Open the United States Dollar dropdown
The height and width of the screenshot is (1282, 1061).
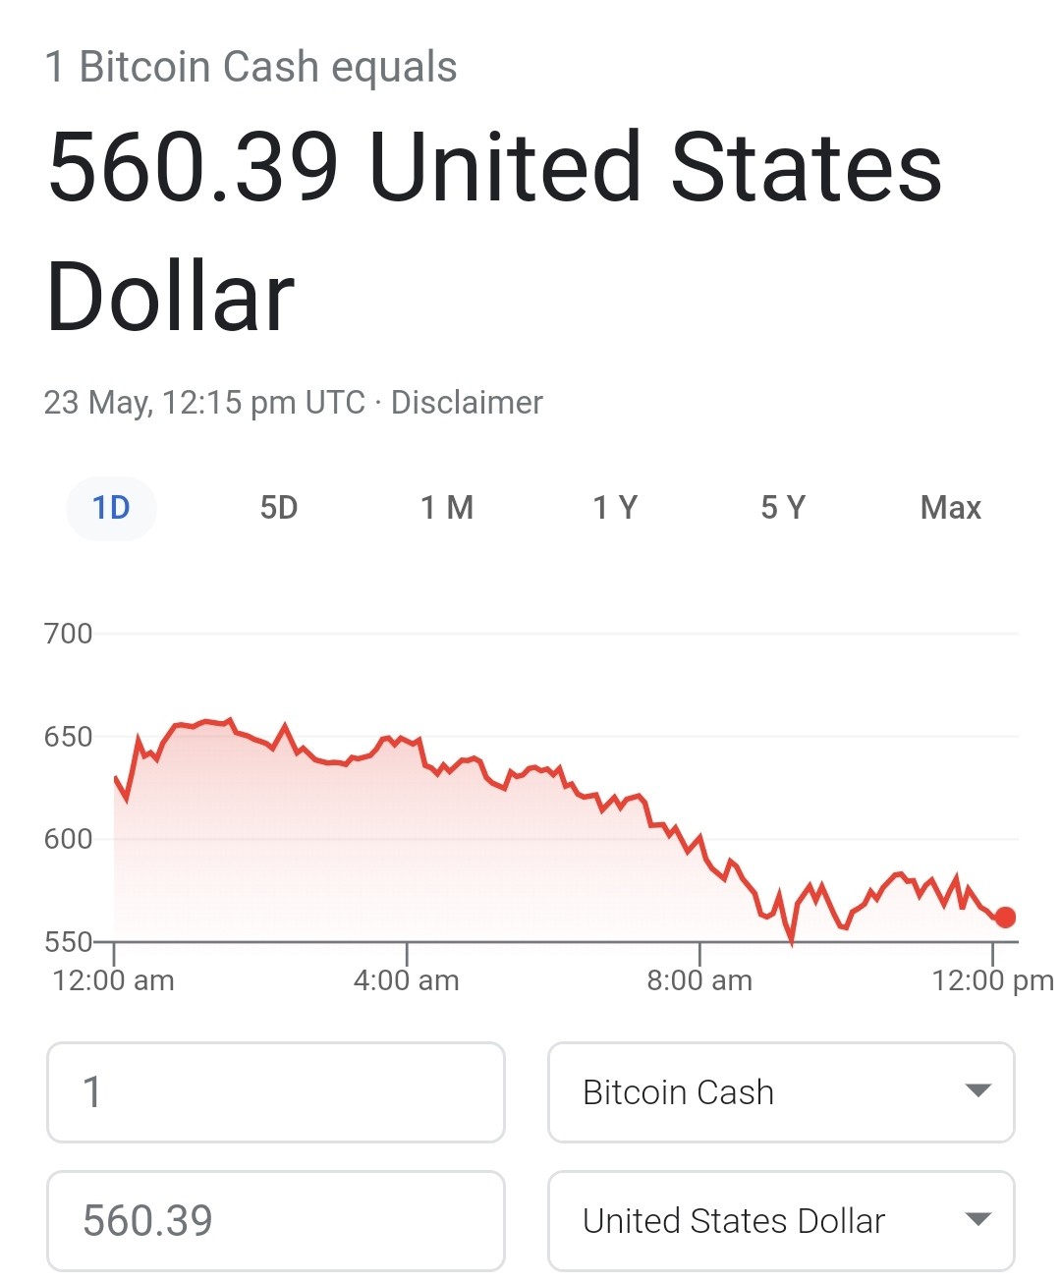tap(781, 1220)
